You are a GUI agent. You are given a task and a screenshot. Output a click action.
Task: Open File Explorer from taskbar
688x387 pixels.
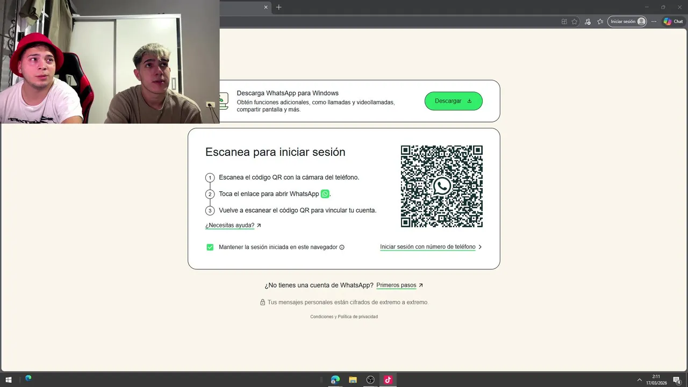(x=353, y=379)
